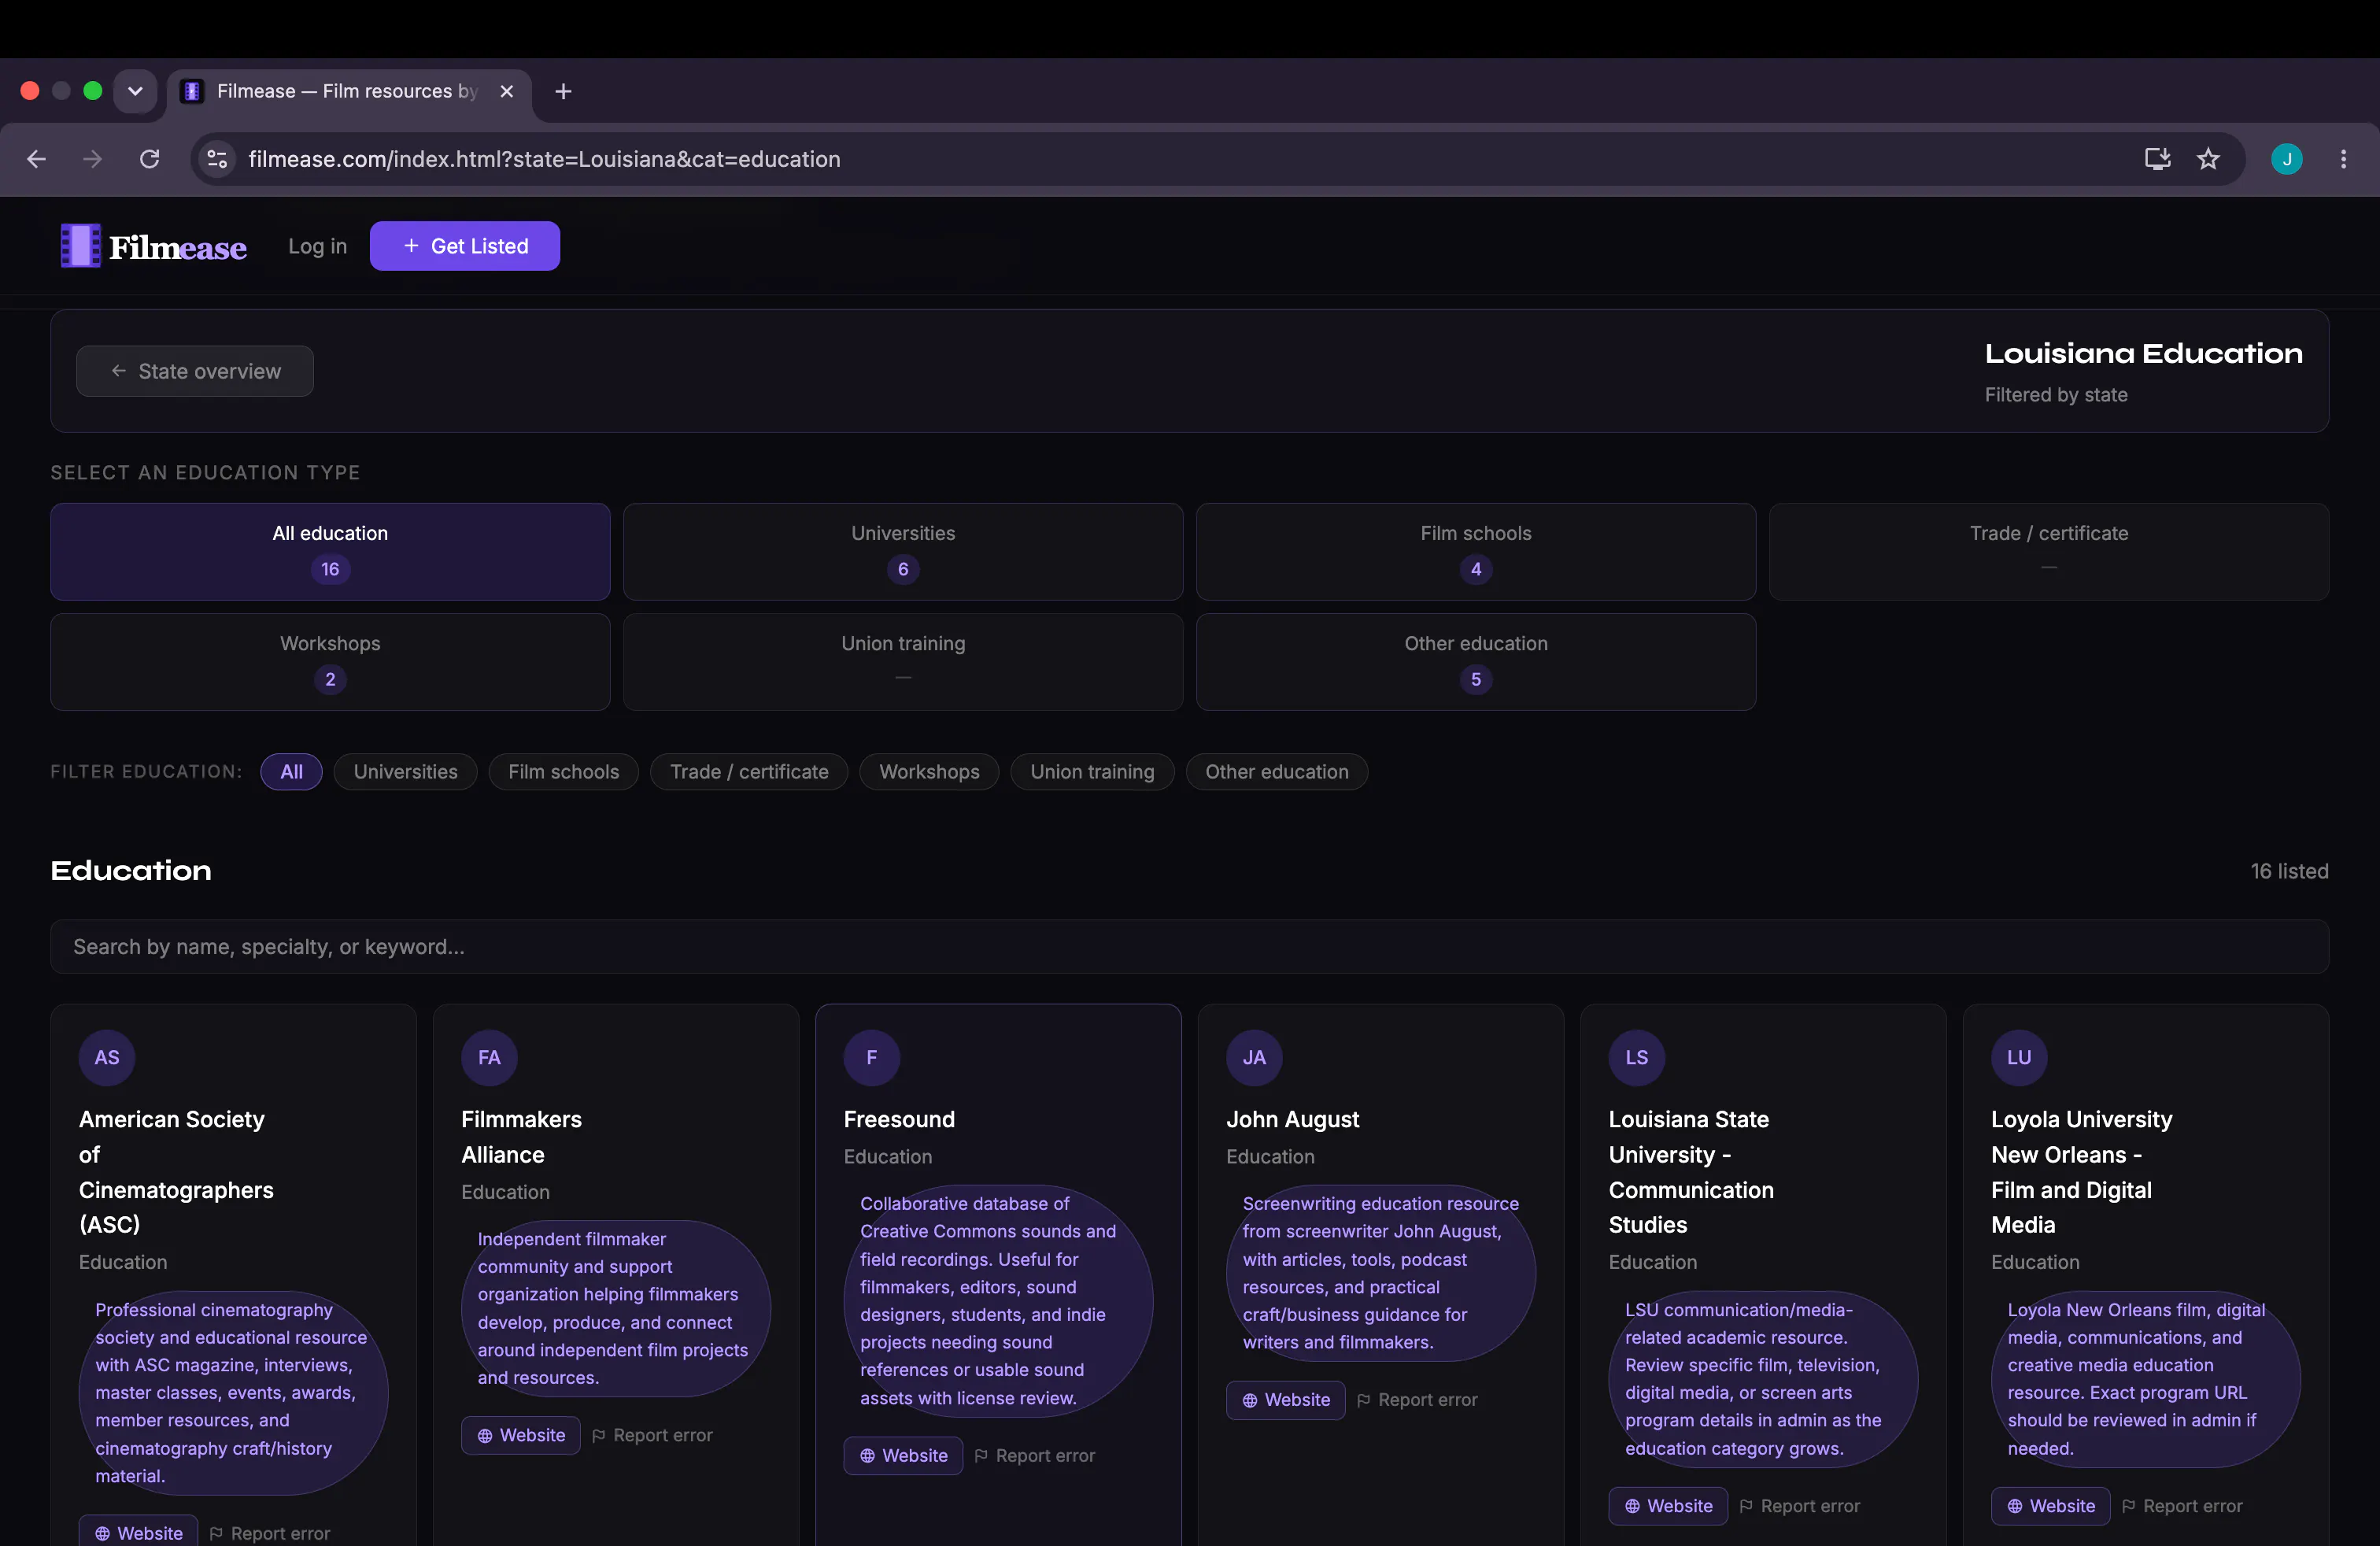The width and height of the screenshot is (2380, 1546).
Task: Open Website for Filmmakers Alliance
Action: pos(520,1435)
